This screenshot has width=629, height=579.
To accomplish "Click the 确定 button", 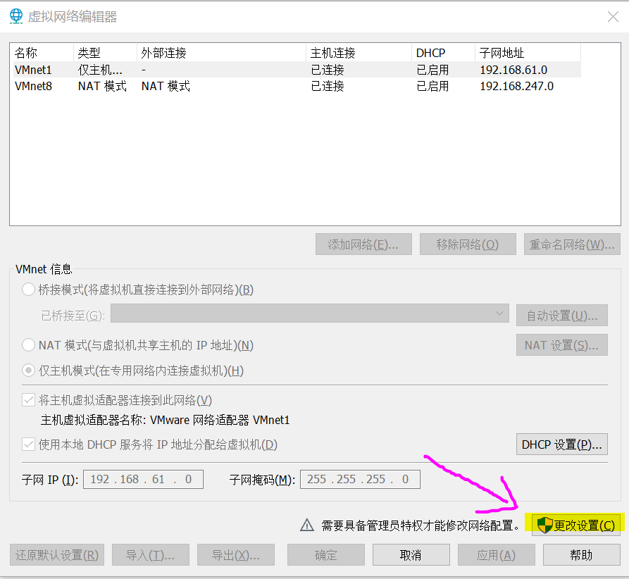I will tap(325, 555).
